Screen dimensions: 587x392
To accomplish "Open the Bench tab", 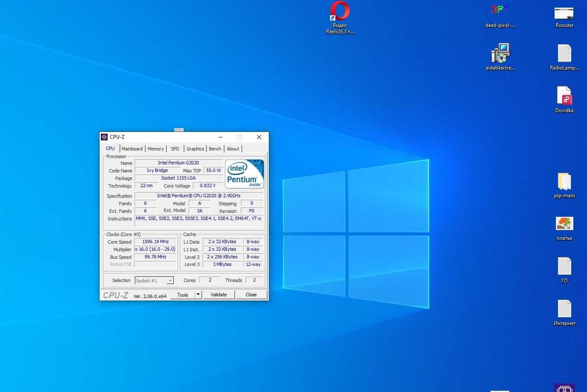I will tap(215, 149).
